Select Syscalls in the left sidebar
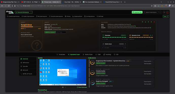175x94 pixels. 28,66
